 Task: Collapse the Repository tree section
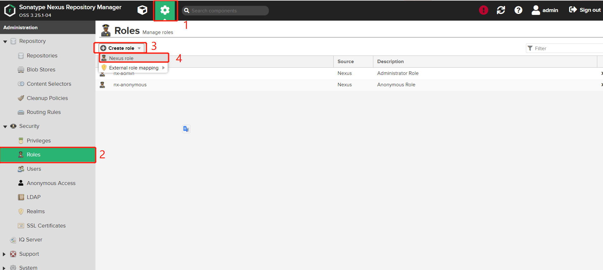click(x=5, y=42)
